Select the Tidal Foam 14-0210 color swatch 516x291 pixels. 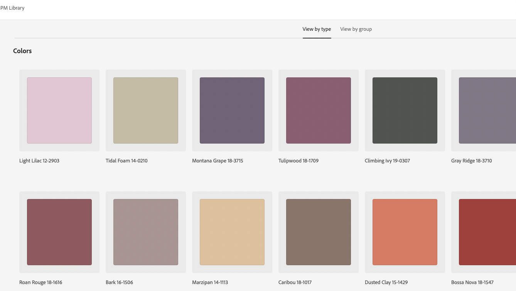pos(145,110)
